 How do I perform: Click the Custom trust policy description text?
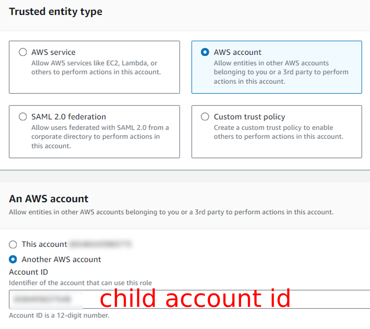[279, 132]
